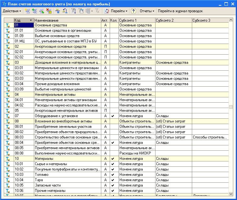Click the scrollbar up arrow
The width and height of the screenshot is (237, 200).
[231, 20]
